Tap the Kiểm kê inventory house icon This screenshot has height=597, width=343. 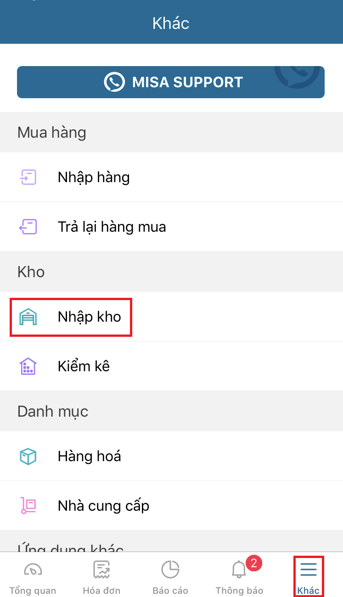pyautogui.click(x=28, y=366)
